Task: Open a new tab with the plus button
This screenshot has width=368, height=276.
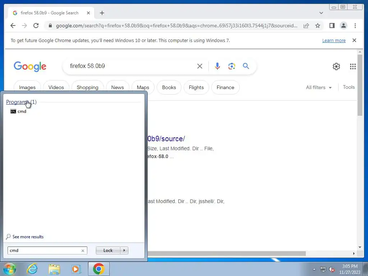Action: point(102,13)
